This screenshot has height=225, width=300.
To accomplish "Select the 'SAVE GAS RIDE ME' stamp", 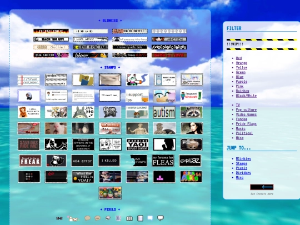I will [29, 144].
